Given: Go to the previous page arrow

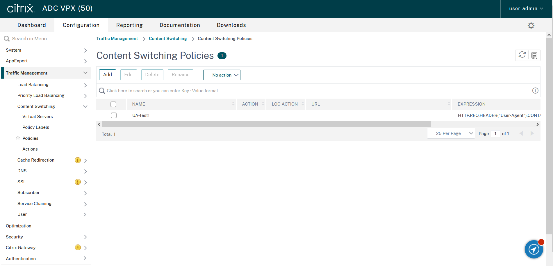Looking at the screenshot, I should coord(521,133).
